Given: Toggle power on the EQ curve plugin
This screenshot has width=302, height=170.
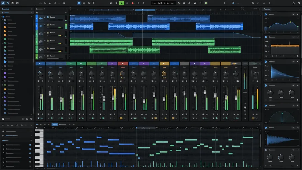Looking at the screenshot, I should [x=266, y=14].
